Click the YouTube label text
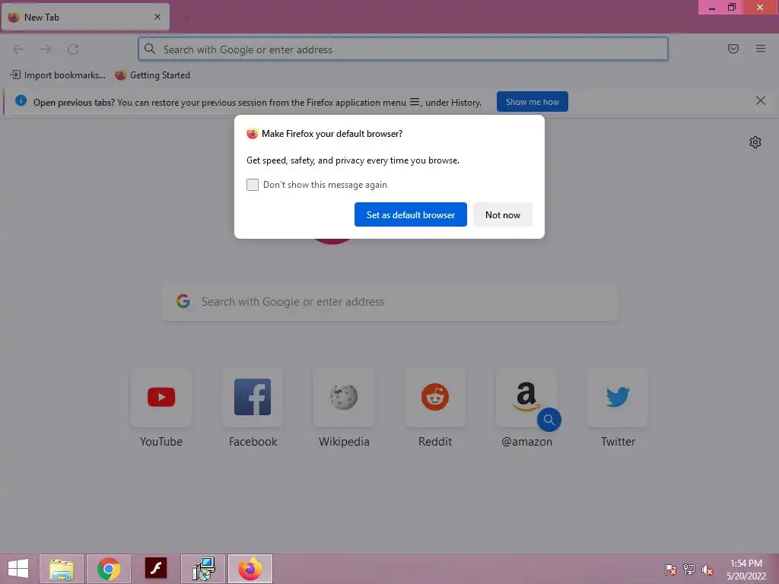The image size is (779, 584). pos(161,442)
